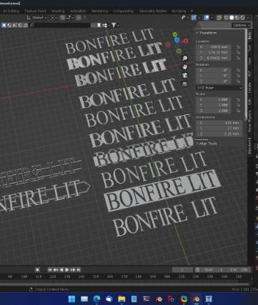Screen dimensions: 258x305
Task: Click the play animation button
Action: pyautogui.click(x=67, y=270)
